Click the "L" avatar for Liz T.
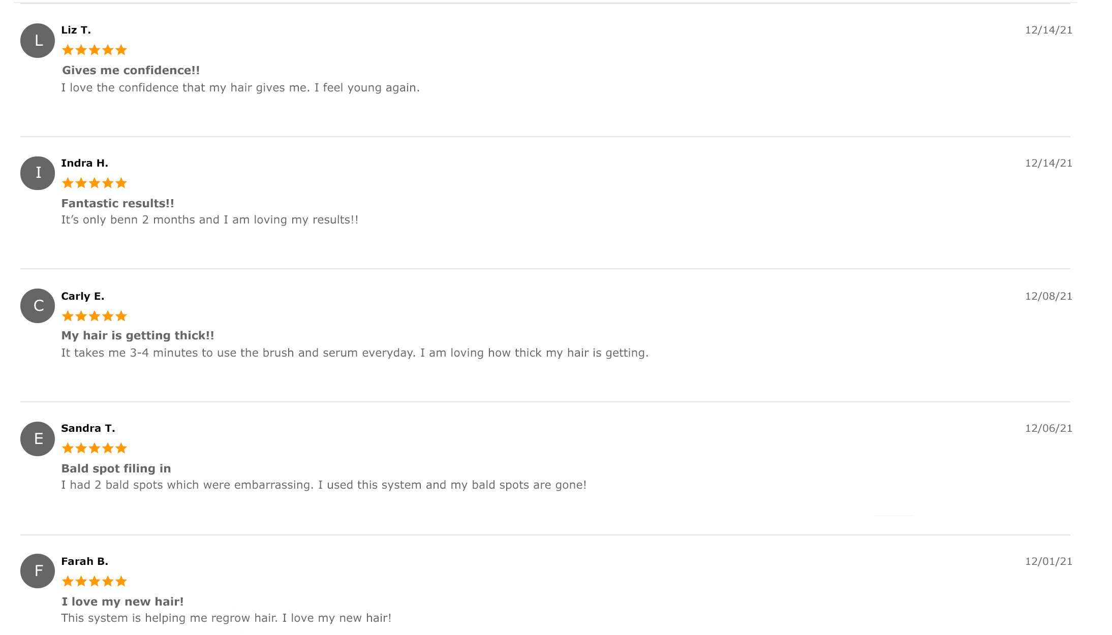 click(x=38, y=41)
